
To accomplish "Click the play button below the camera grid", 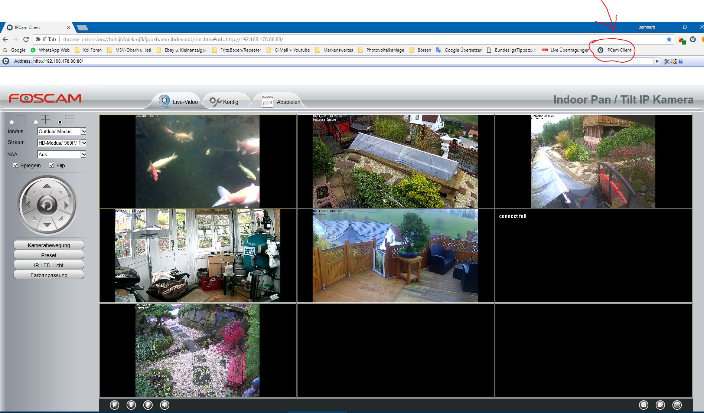I will point(114,405).
